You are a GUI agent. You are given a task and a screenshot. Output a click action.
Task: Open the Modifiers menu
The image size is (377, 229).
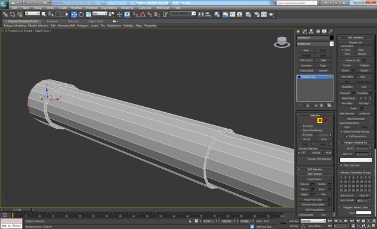(76, 8)
